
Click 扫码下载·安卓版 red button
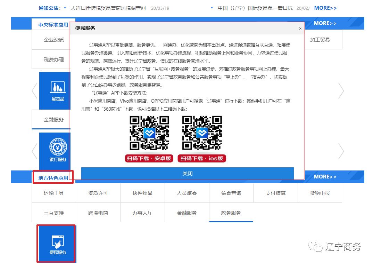(x=149, y=158)
